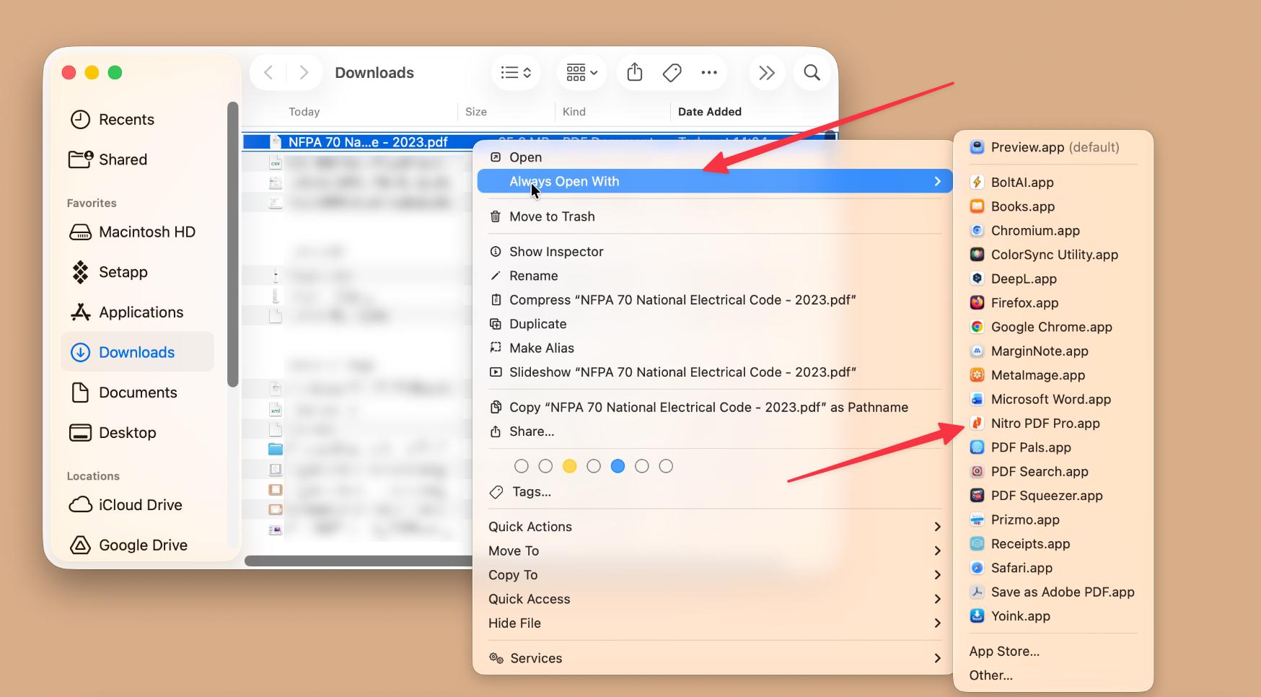
Task: Open the more options ellipsis toolbar icon
Action: click(708, 72)
